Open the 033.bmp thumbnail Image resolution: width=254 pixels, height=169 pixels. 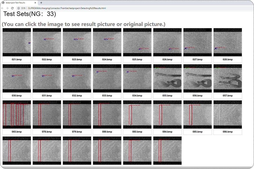(x=107, y=78)
